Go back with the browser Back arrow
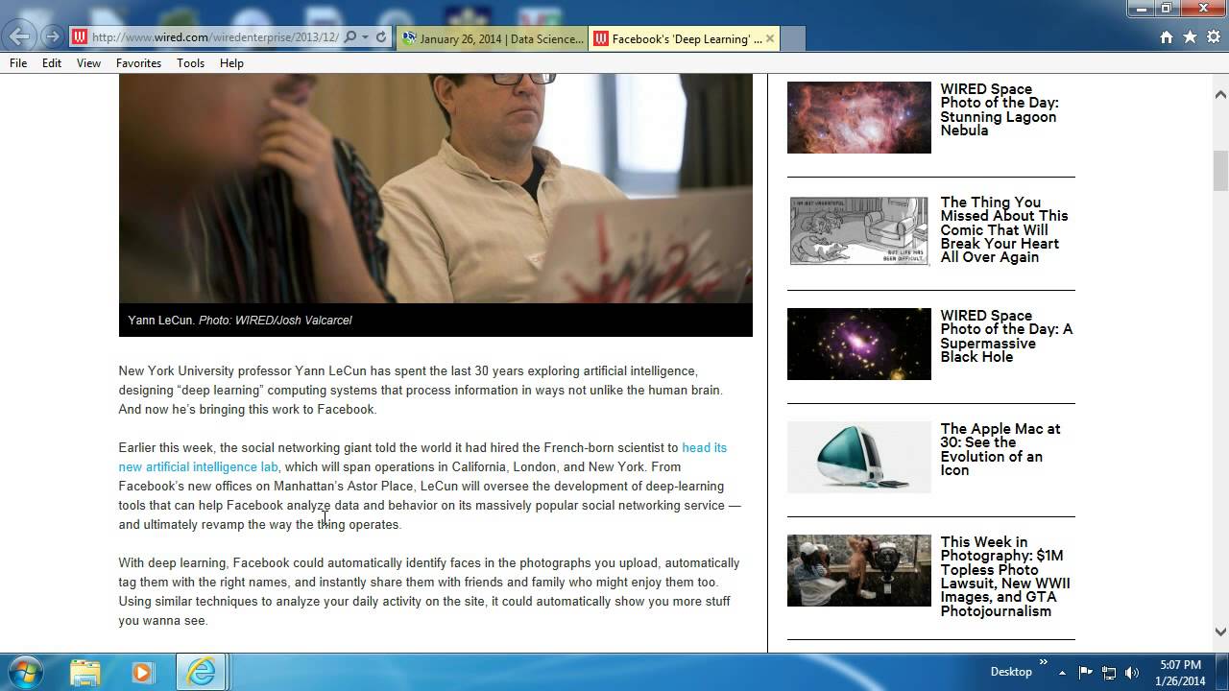1229x691 pixels. (19, 37)
